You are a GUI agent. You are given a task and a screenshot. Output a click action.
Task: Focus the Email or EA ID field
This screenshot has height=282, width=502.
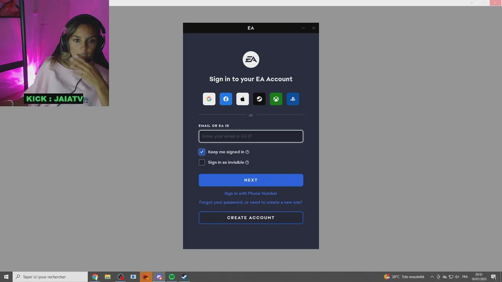[251, 136]
